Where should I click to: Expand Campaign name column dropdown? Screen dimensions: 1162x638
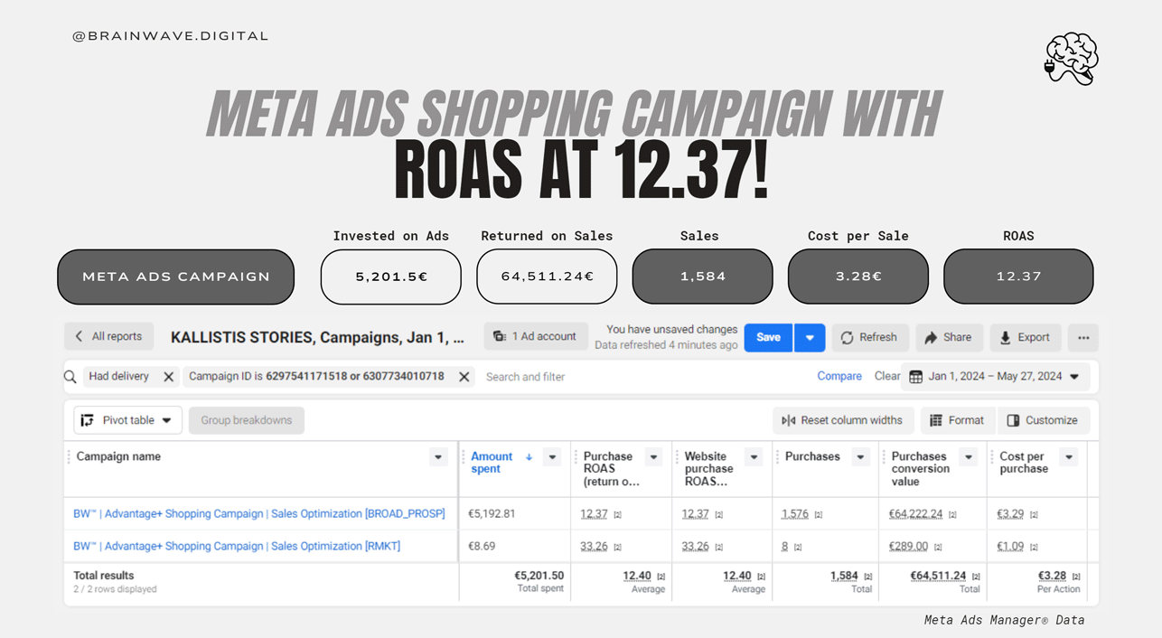tap(438, 457)
